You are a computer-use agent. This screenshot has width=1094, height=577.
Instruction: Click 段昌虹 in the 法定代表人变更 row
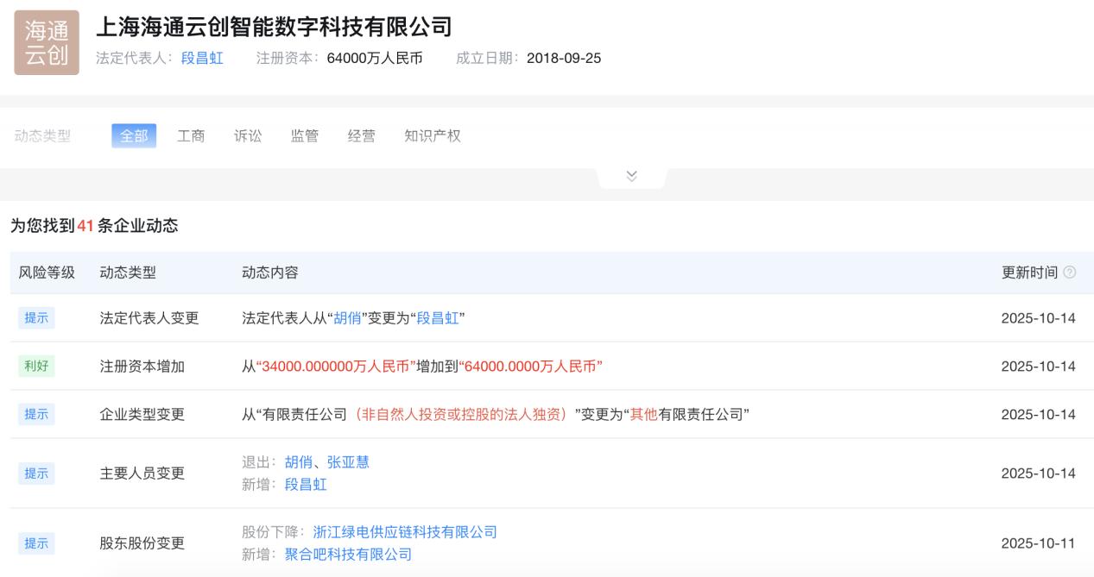[438, 318]
